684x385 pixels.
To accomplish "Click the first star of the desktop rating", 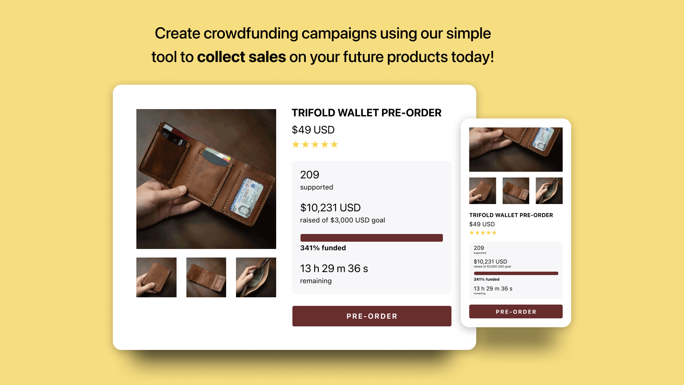I will tap(296, 145).
